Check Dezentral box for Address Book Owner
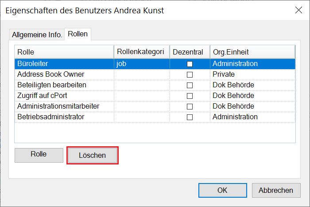Screen dimensions: 310x207 tap(190, 74)
